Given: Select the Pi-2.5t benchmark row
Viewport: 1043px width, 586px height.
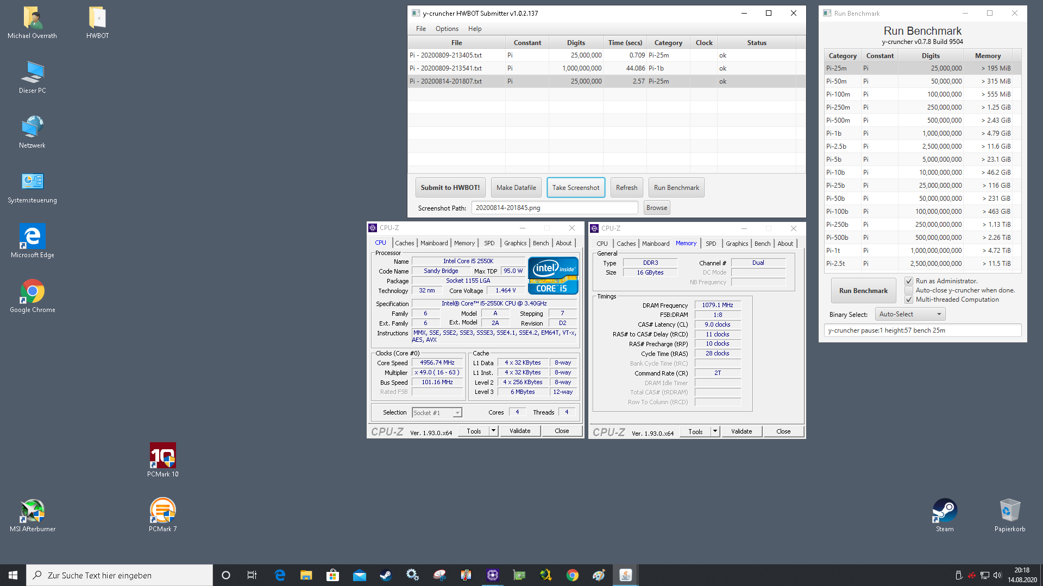Looking at the screenshot, I should point(922,264).
